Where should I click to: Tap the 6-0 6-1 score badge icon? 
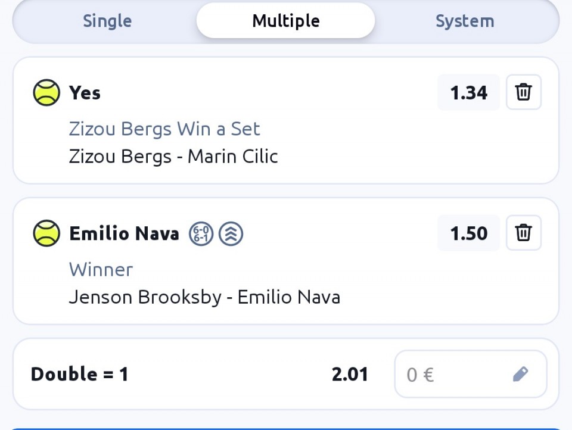[201, 233]
